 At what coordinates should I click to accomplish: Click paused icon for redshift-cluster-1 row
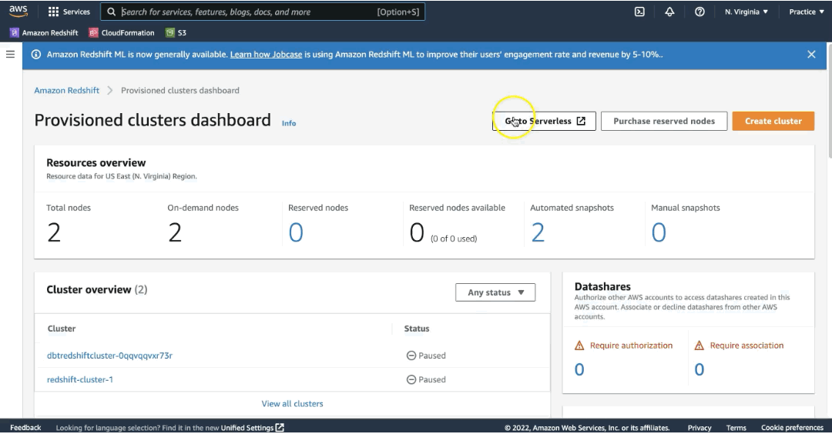pyautogui.click(x=411, y=379)
